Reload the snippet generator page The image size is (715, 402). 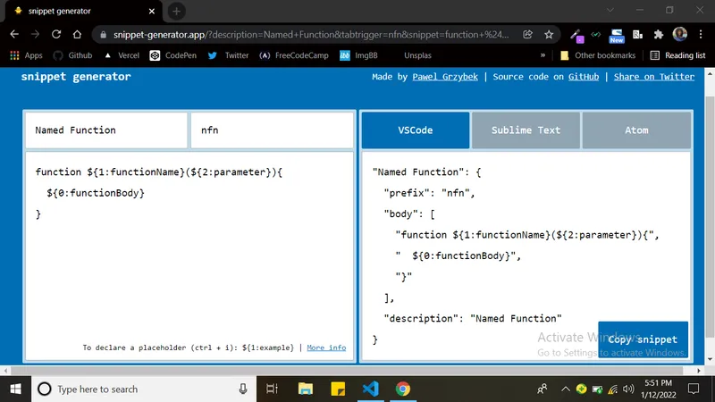click(x=56, y=35)
